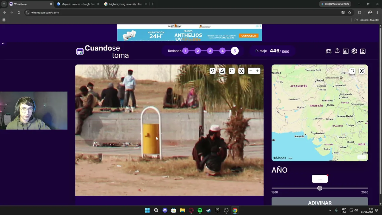Recenter the photo view
The image size is (382, 215).
click(241, 71)
